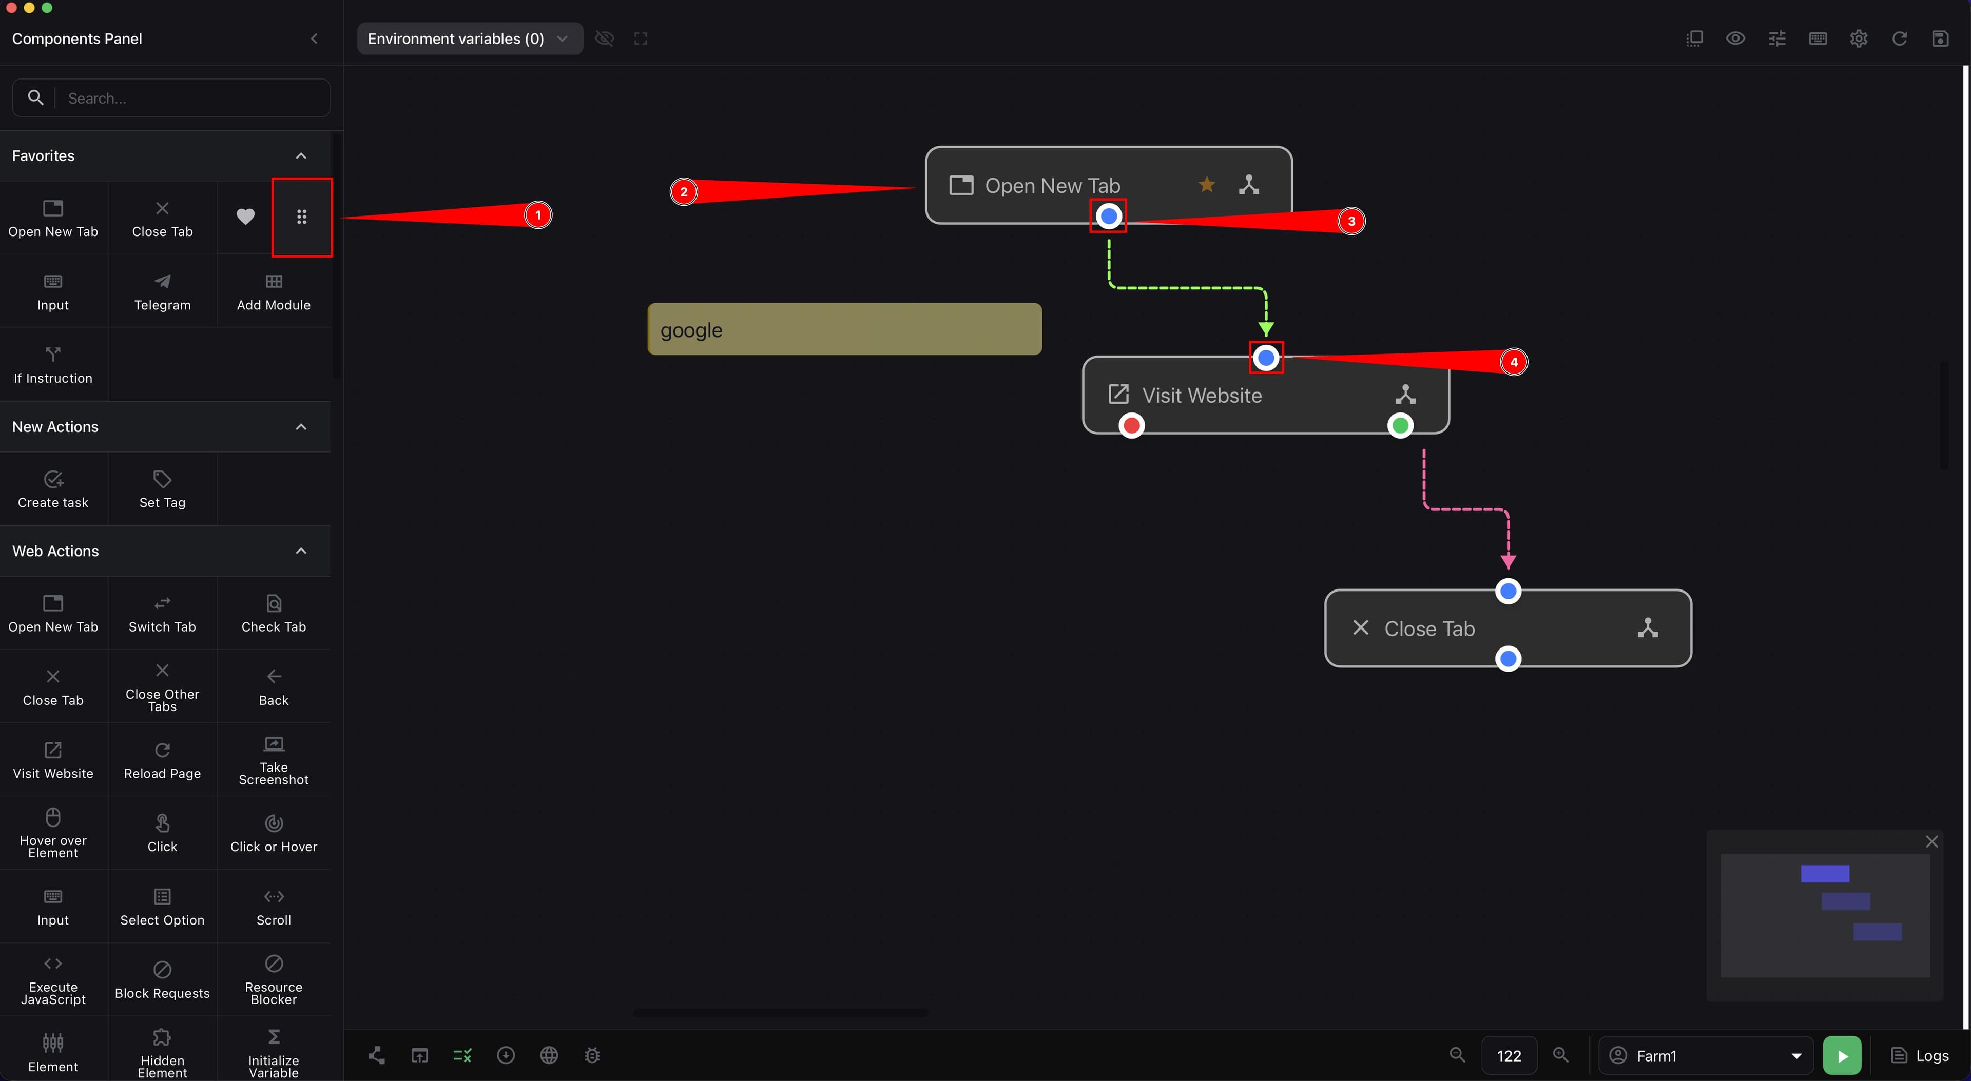The image size is (1971, 1081).
Task: Refresh the workflow with reload icon
Action: click(1899, 38)
